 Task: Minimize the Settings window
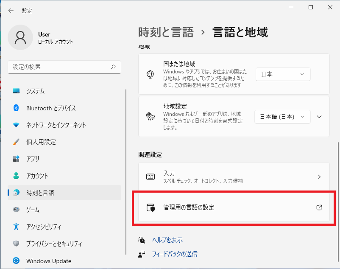pyautogui.click(x=291, y=7)
